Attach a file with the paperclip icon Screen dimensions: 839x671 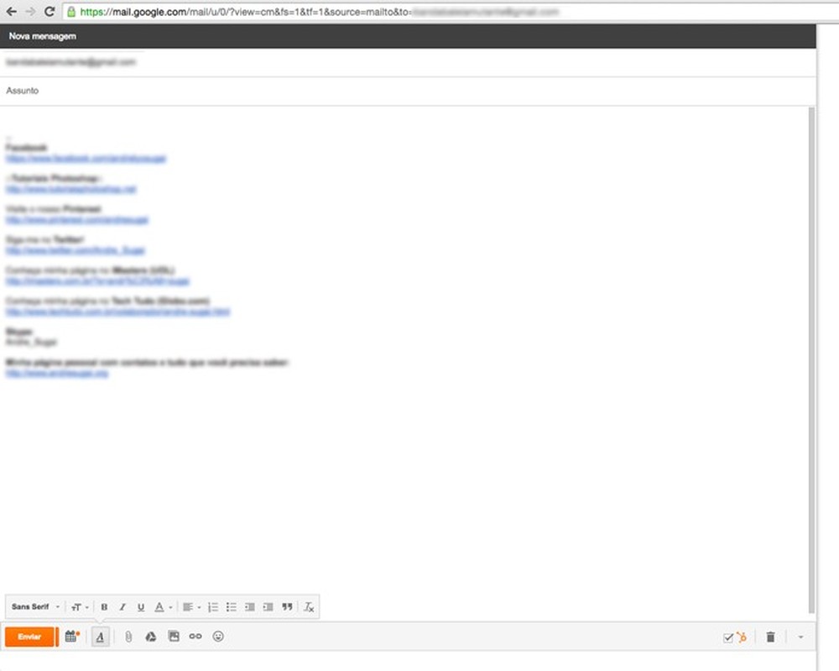point(128,637)
